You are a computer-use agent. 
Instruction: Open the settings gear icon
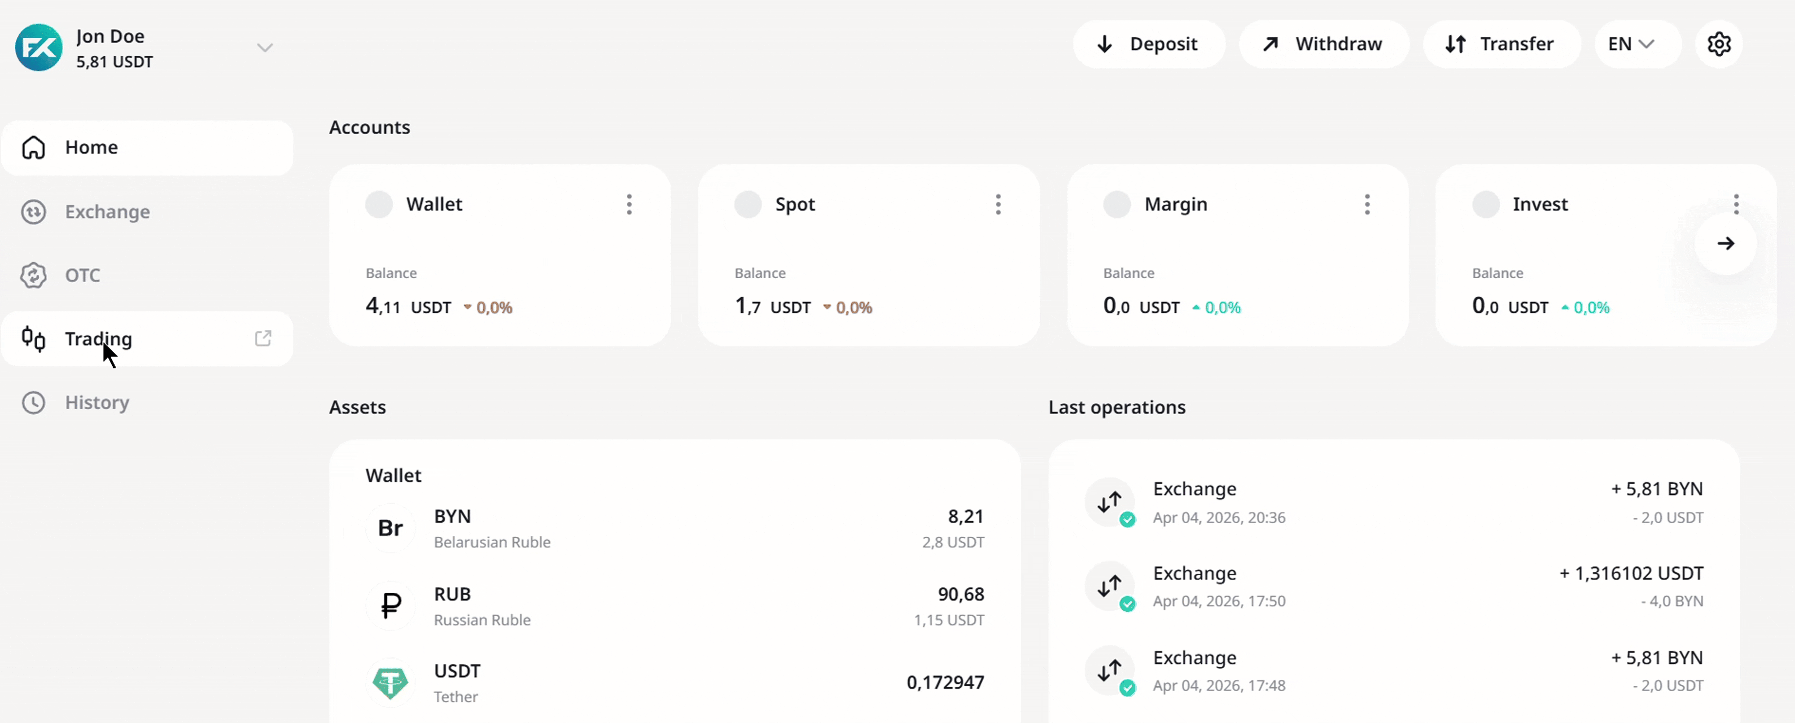pos(1718,44)
